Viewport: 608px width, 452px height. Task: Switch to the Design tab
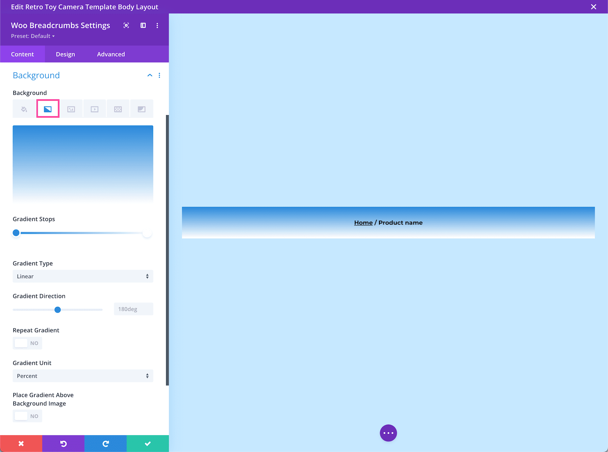[65, 54]
